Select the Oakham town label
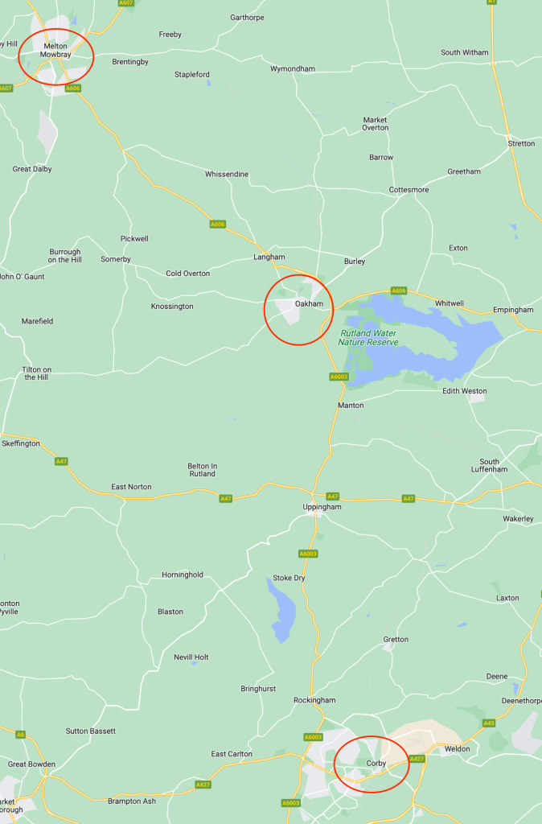Viewport: 542px width, 824px height. tap(310, 303)
